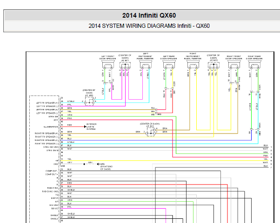Click the 'ACC' pin label

[56, 120]
